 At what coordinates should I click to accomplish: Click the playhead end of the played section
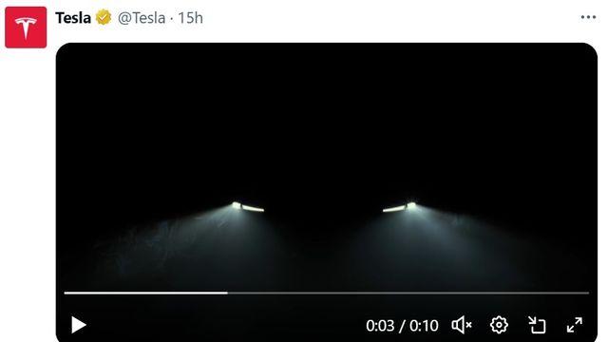point(227,294)
